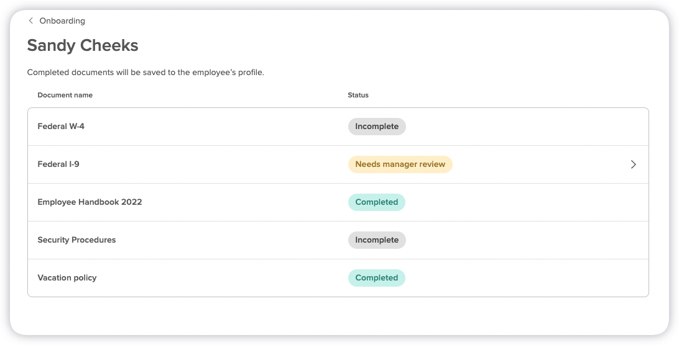Select the Federal W-4 document name
The image size is (679, 345).
point(61,127)
